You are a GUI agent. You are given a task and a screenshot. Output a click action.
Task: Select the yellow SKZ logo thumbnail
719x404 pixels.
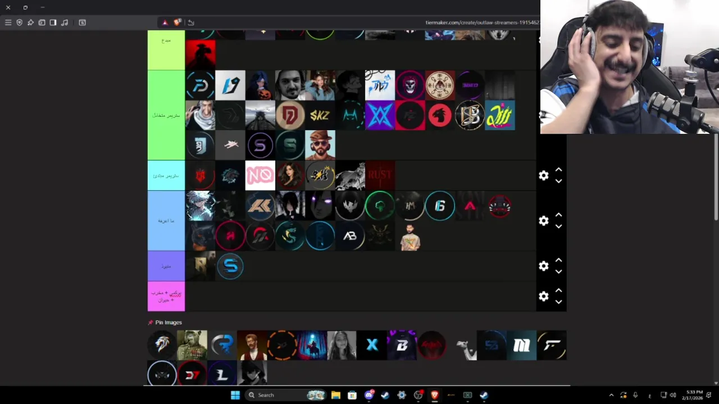(320, 116)
